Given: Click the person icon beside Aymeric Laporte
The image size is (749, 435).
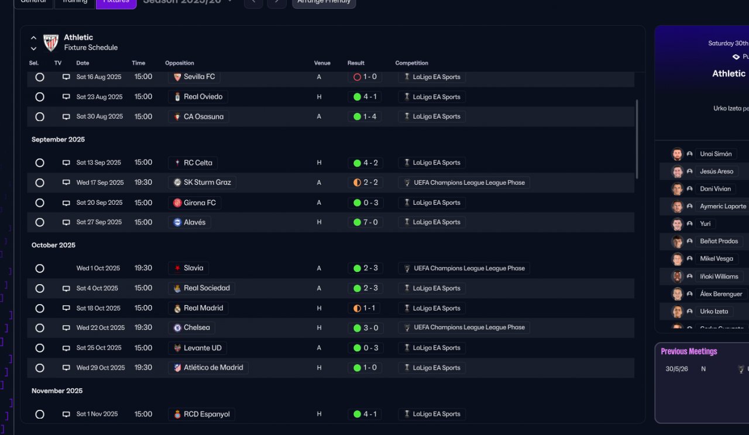Looking at the screenshot, I should click(x=689, y=206).
